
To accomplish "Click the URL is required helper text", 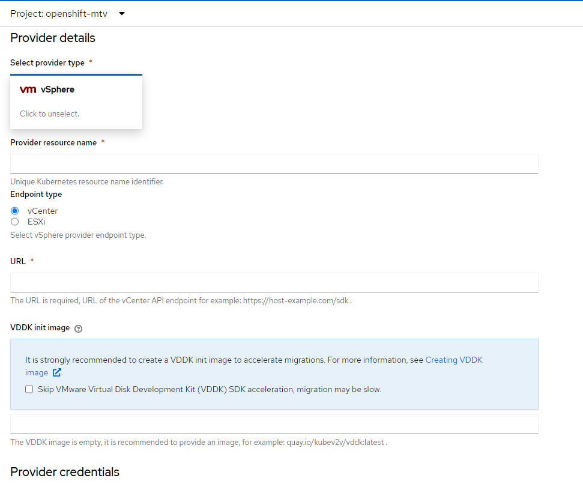I will click(181, 300).
